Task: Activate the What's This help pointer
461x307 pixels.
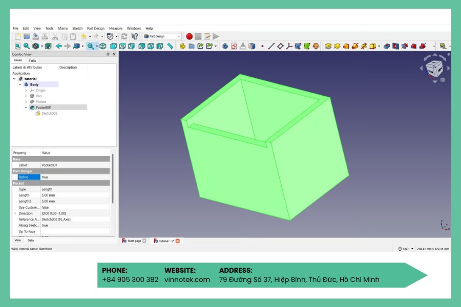Action: tap(134, 36)
